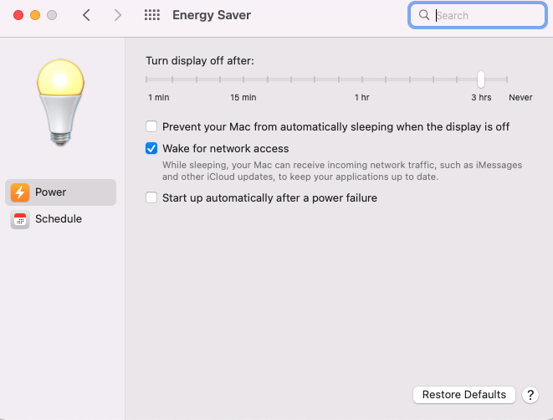This screenshot has width=553, height=420.
Task: Enable Prevent your Mac from automatically sleeping
Action: 151,126
